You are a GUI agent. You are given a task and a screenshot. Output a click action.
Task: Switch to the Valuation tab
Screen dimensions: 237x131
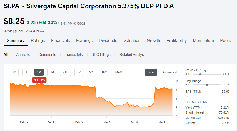pos(132,41)
